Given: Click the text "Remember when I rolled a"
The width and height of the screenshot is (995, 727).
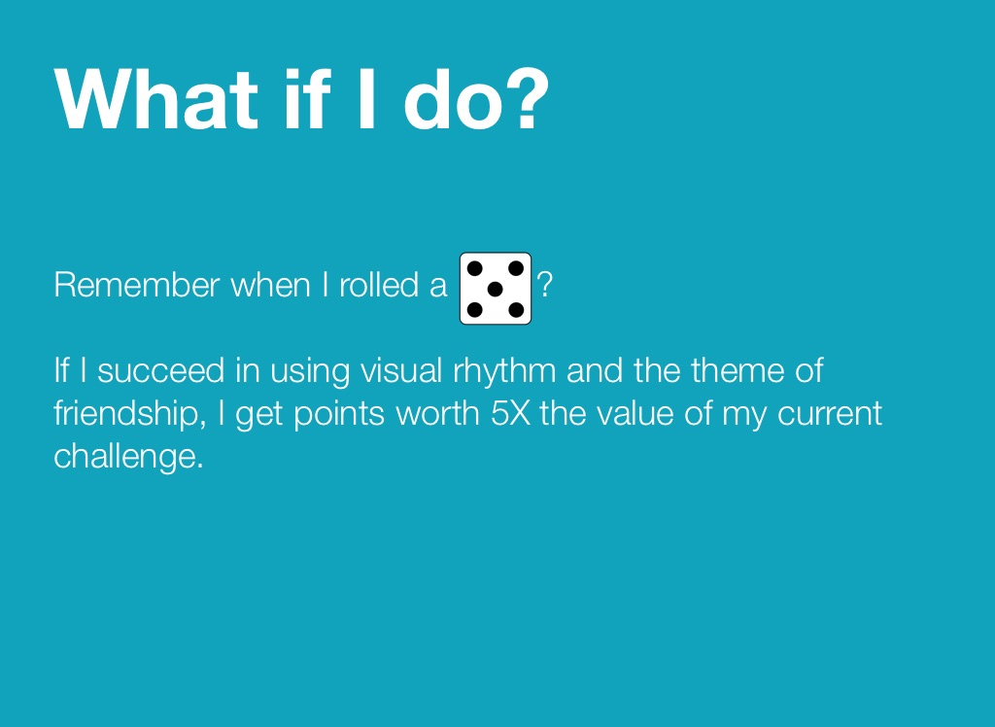Looking at the screenshot, I should [x=250, y=286].
